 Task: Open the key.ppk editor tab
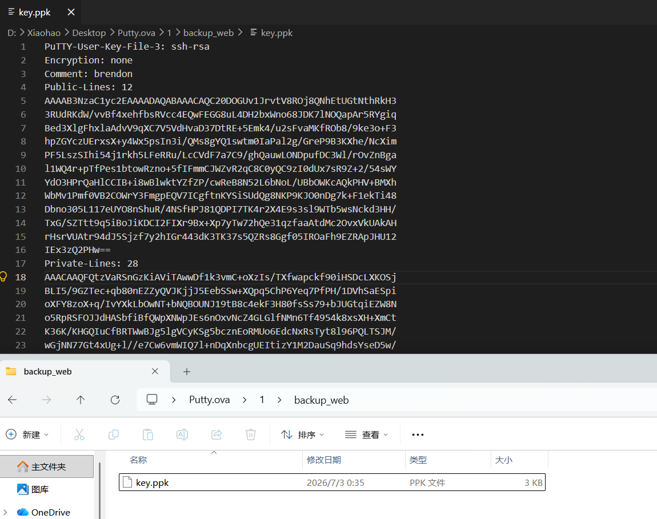tap(34, 12)
